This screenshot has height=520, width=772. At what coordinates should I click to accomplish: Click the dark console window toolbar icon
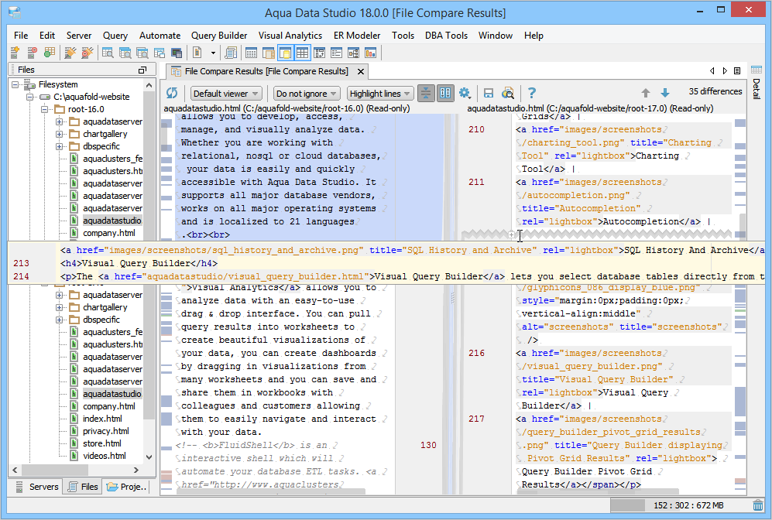click(x=177, y=52)
